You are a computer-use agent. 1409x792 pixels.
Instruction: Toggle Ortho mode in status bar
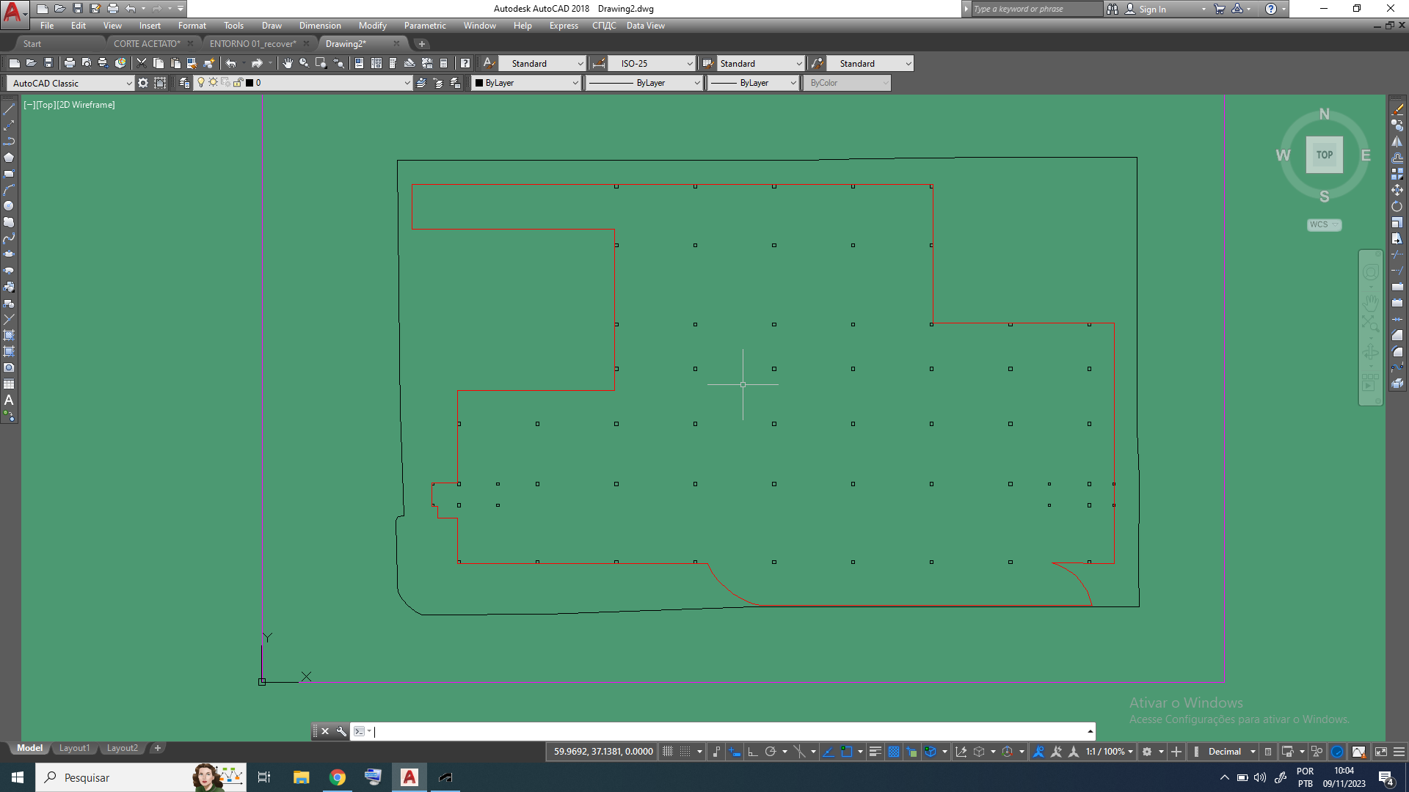[x=753, y=752]
